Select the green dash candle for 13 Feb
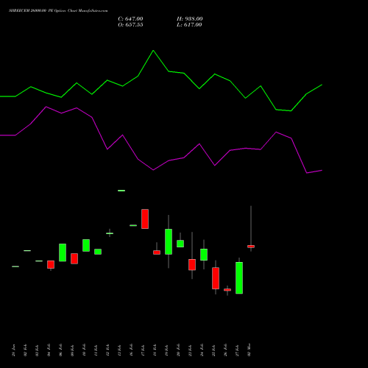Image resolution: width=368 pixels, height=368 pixels. (121, 191)
